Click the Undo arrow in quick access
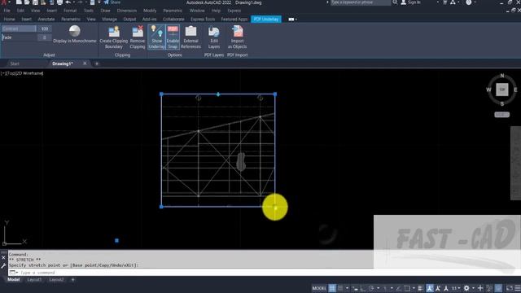The width and height of the screenshot is (521, 293). pyautogui.click(x=68, y=2)
